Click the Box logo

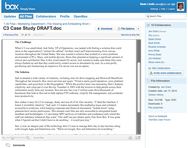tap(12, 6)
